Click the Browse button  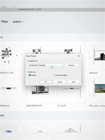click(x=72, y=65)
